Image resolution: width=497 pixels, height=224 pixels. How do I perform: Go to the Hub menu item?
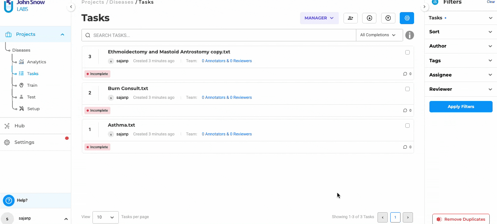click(19, 126)
